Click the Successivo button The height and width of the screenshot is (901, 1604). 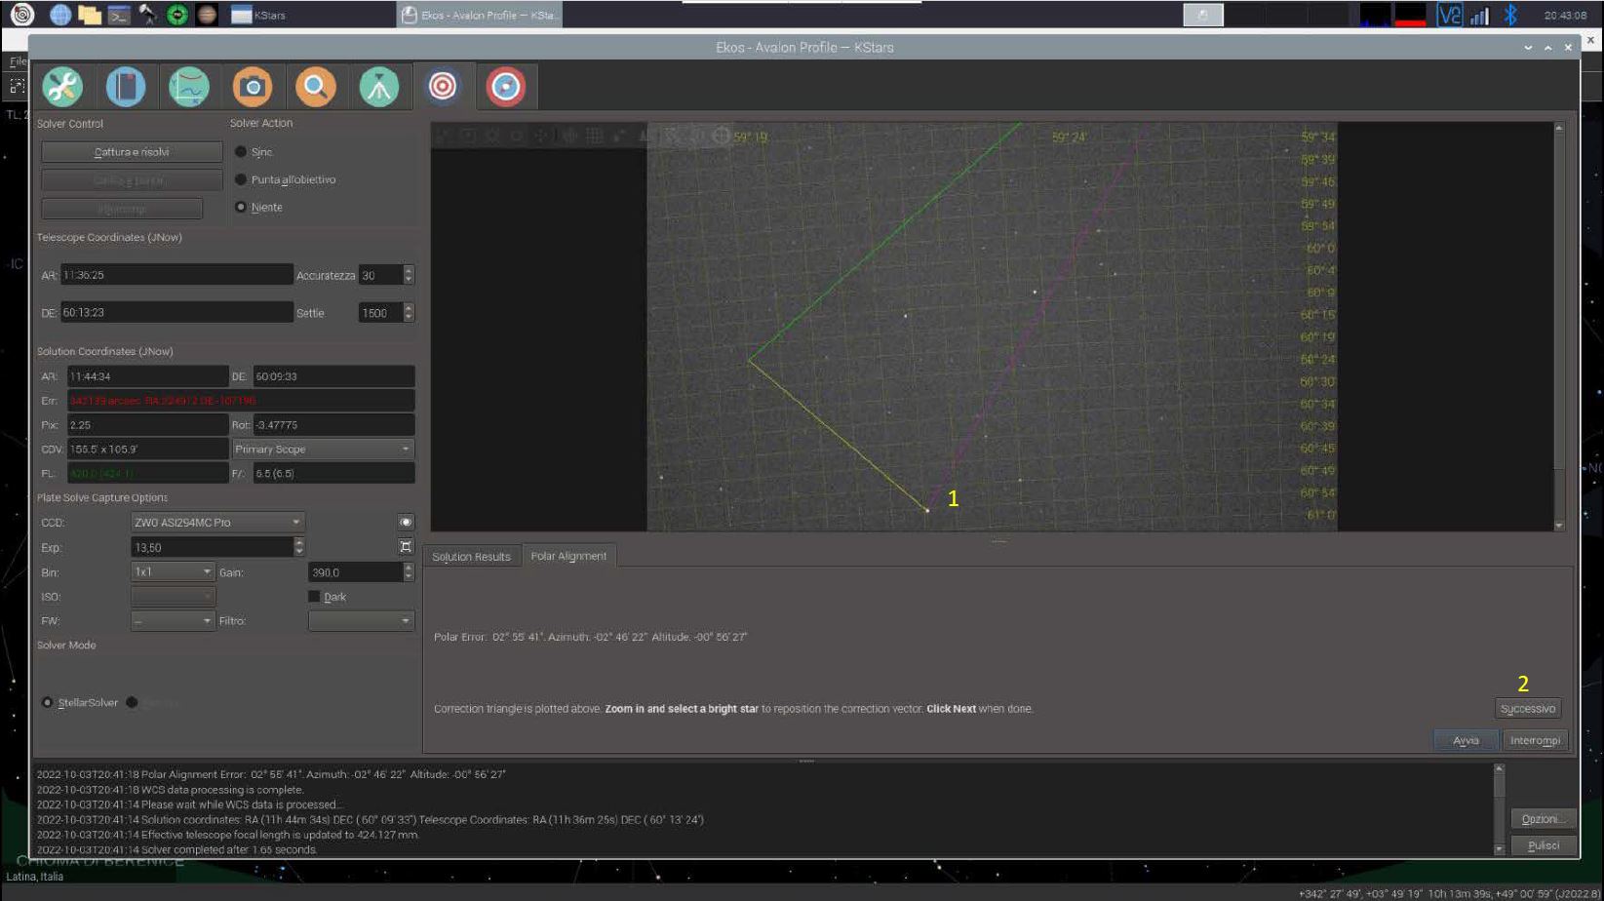[x=1528, y=709]
